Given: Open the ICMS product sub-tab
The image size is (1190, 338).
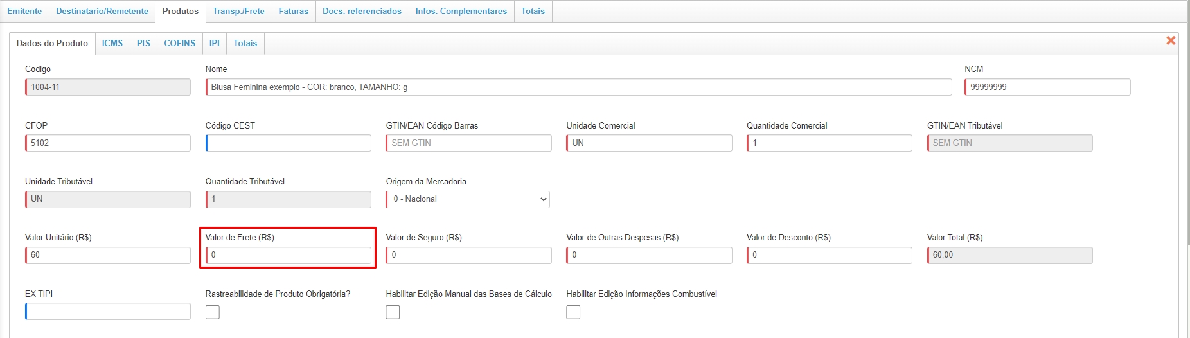Looking at the screenshot, I should pyautogui.click(x=112, y=44).
